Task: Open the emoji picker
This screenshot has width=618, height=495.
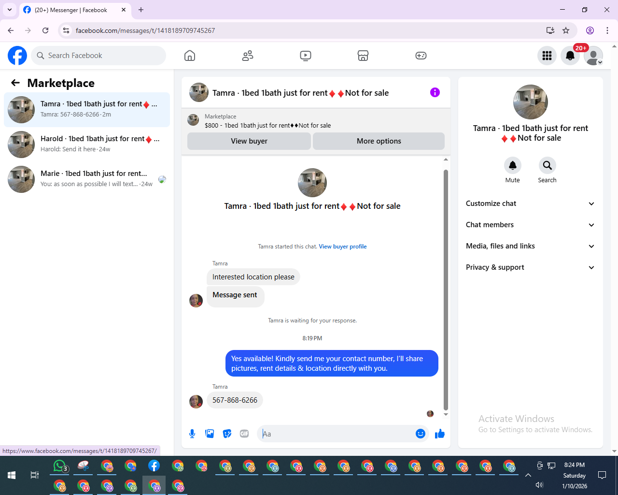Action: point(421,434)
